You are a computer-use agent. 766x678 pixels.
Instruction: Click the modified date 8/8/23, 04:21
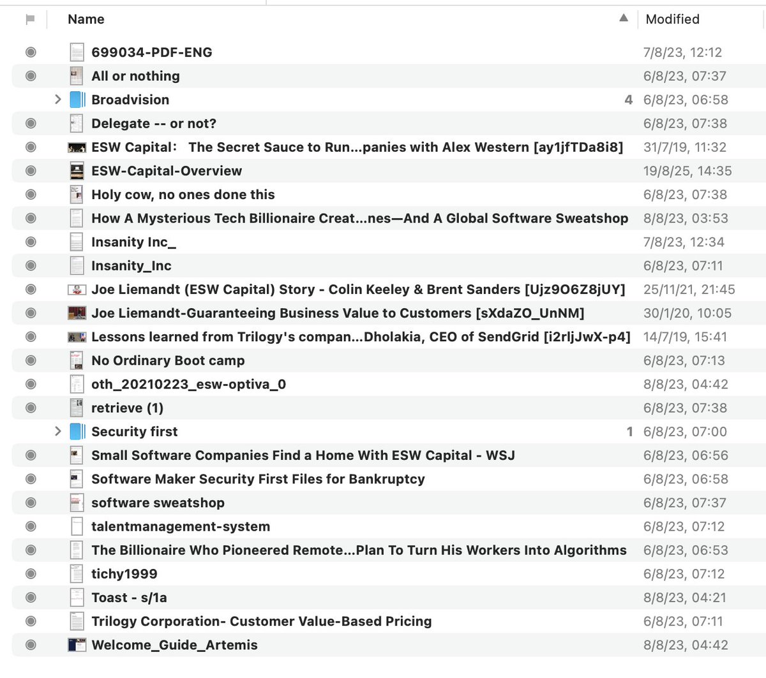coord(686,598)
